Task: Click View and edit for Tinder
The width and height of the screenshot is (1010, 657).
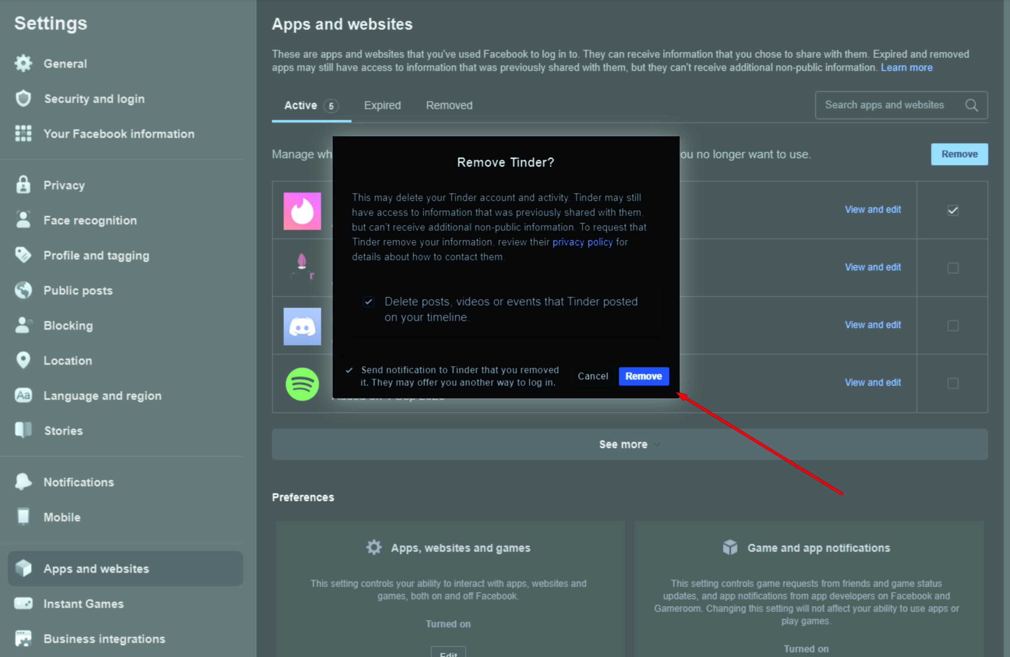Action: 872,210
